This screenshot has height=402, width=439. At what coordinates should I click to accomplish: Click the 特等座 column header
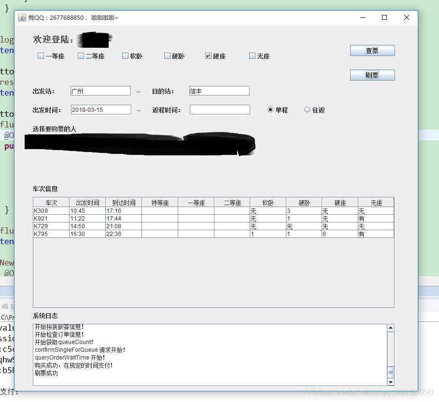(x=160, y=203)
